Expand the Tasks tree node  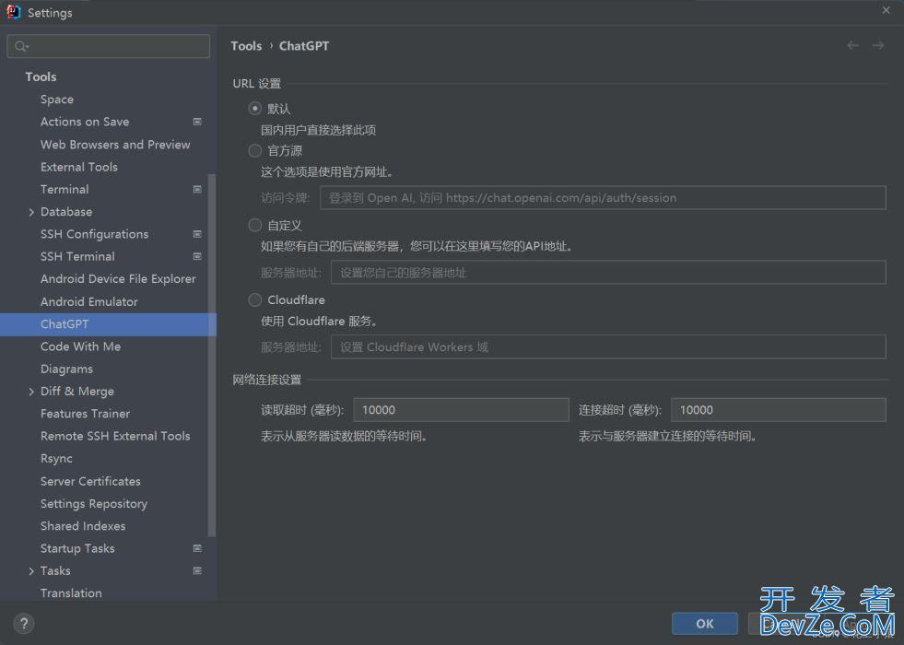31,570
